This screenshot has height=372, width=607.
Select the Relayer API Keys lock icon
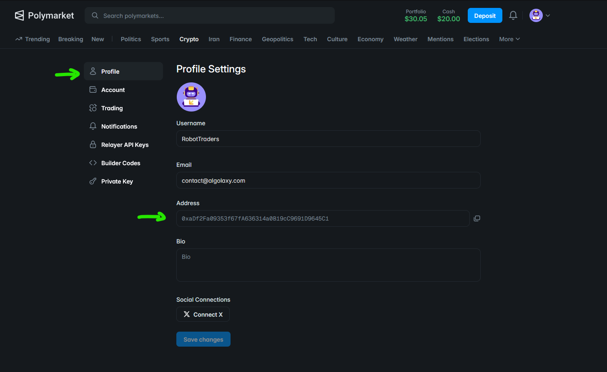pos(93,144)
